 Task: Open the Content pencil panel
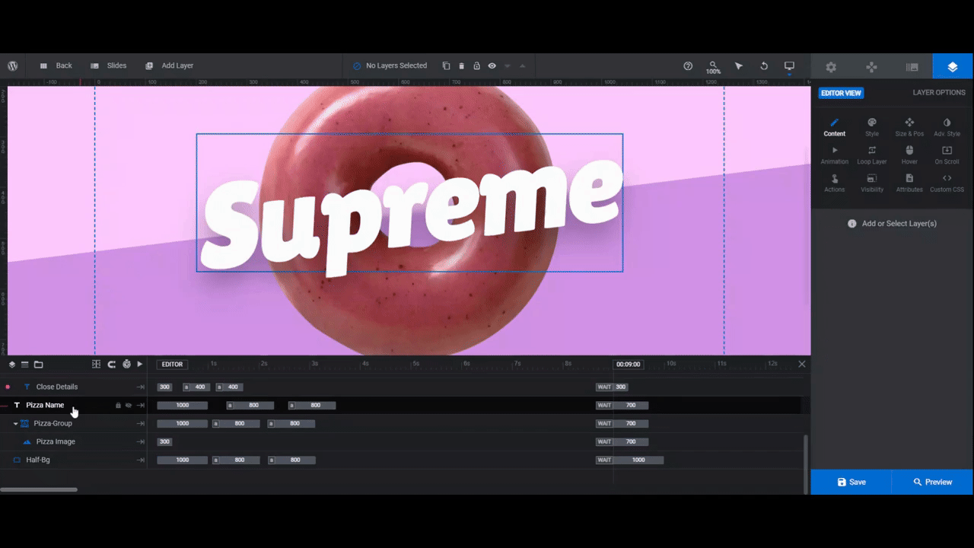pyautogui.click(x=834, y=127)
